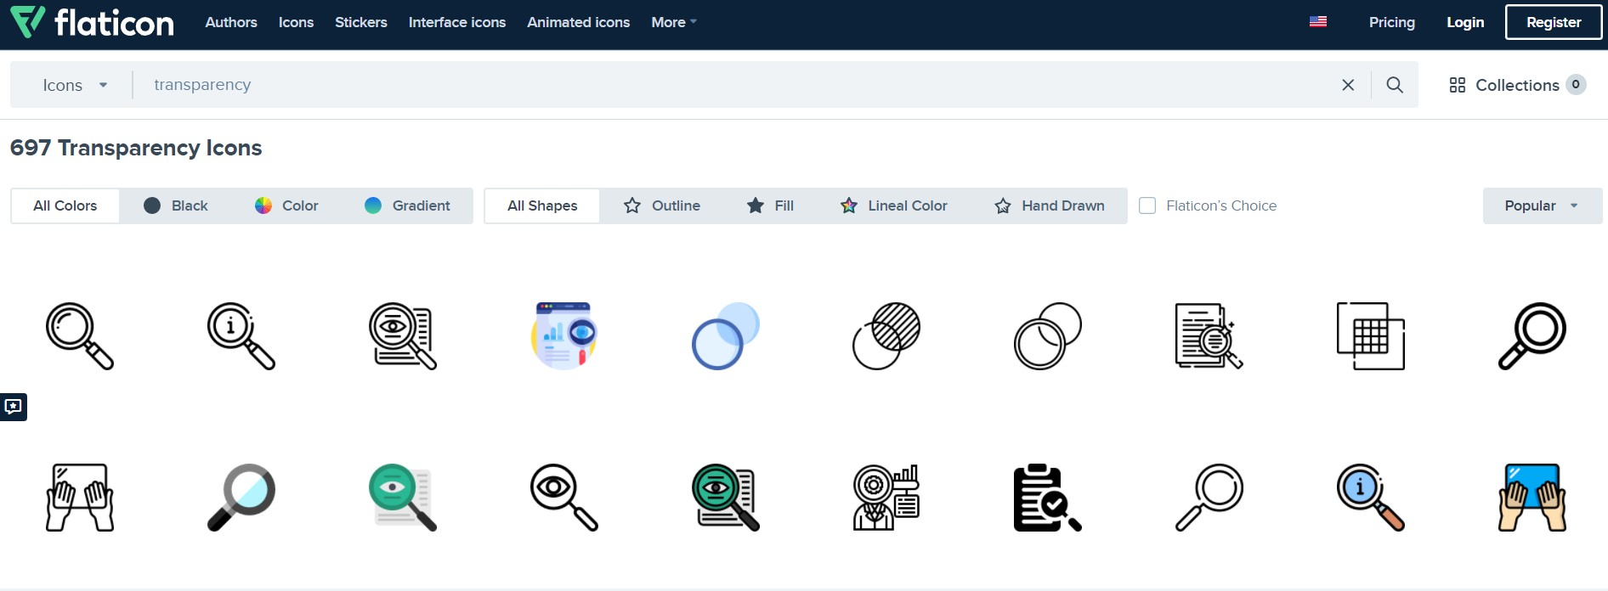1608x591 pixels.
Task: Click the Login link
Action: pyautogui.click(x=1465, y=22)
